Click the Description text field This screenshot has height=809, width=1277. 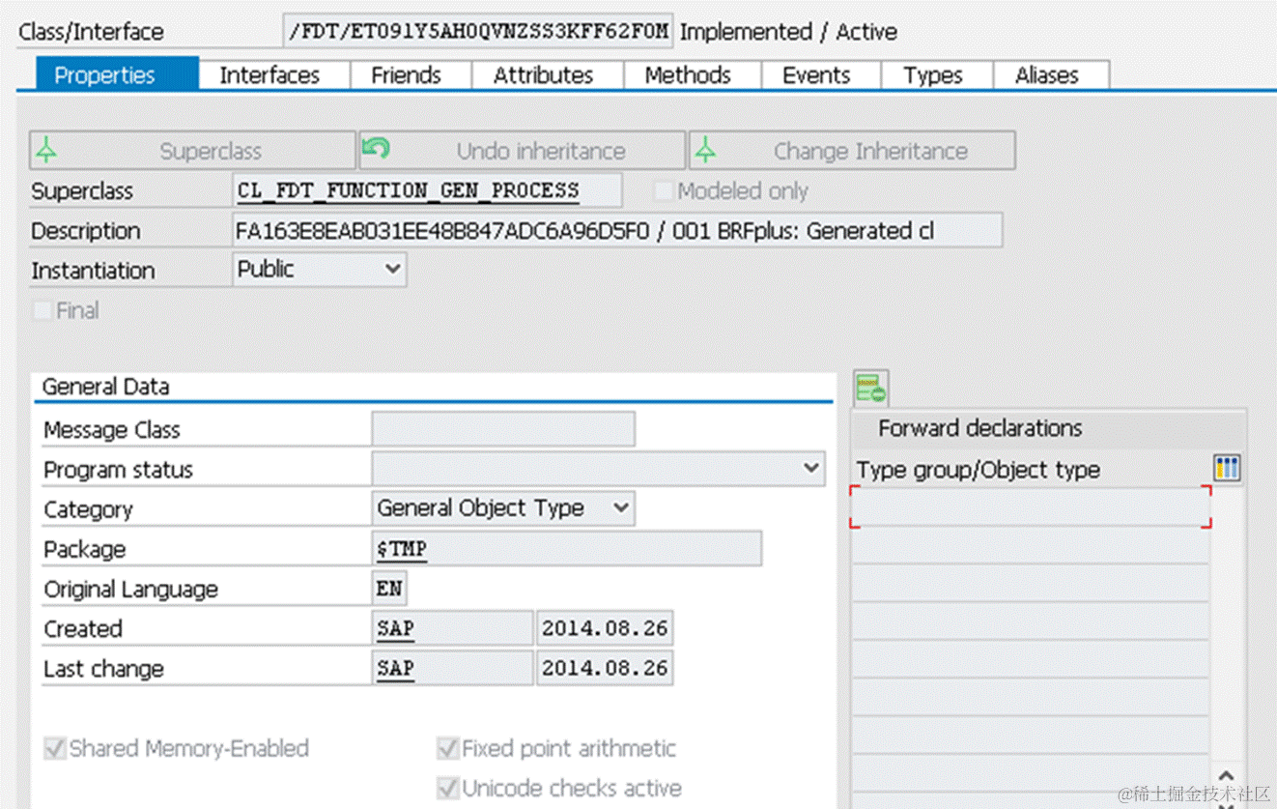click(617, 231)
